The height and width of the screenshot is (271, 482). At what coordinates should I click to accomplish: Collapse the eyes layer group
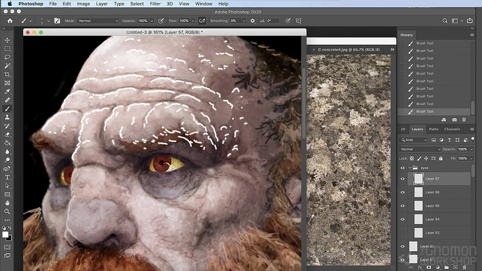[410, 168]
